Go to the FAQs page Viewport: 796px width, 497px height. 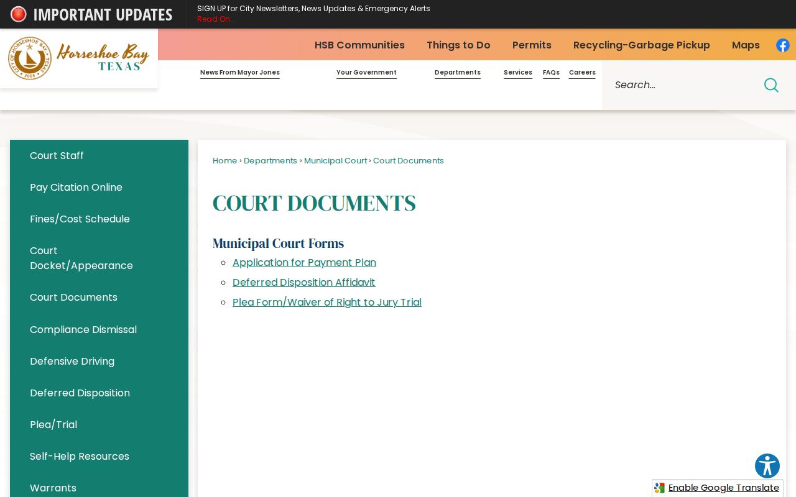tap(551, 73)
